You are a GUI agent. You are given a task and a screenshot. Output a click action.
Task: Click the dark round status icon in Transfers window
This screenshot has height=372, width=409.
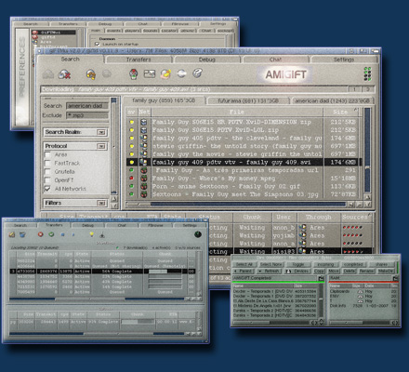click(198, 234)
